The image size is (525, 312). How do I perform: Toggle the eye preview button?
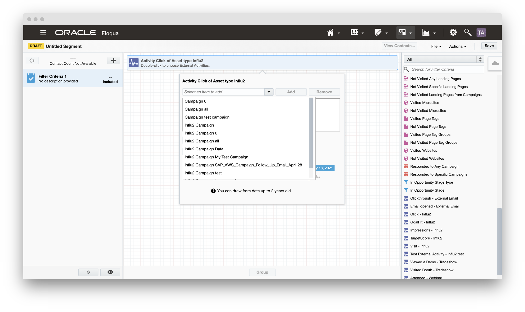pyautogui.click(x=110, y=272)
